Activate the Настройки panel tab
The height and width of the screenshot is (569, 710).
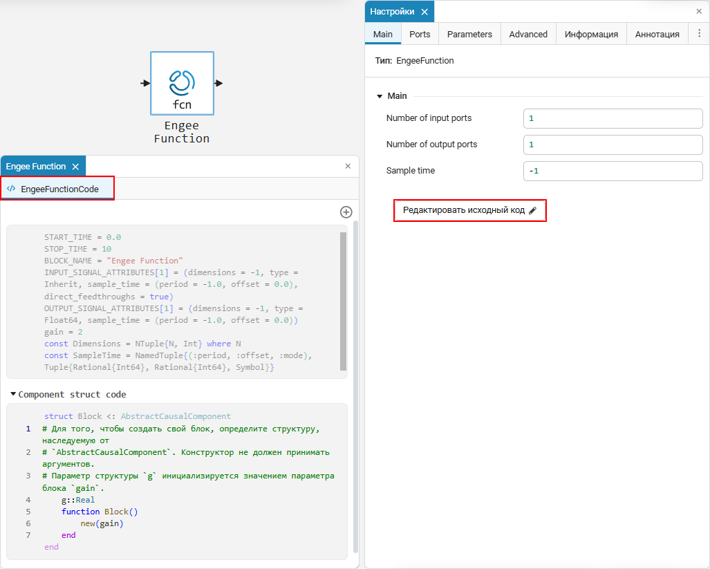[392, 12]
